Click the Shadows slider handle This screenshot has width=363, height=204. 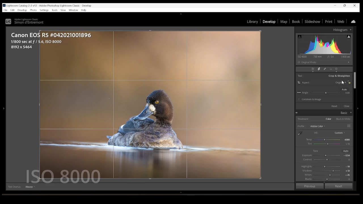[x=333, y=171]
